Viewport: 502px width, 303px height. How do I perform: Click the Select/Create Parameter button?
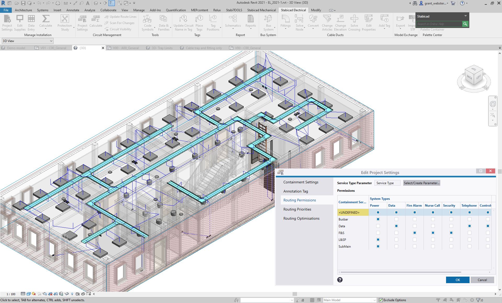pos(421,183)
